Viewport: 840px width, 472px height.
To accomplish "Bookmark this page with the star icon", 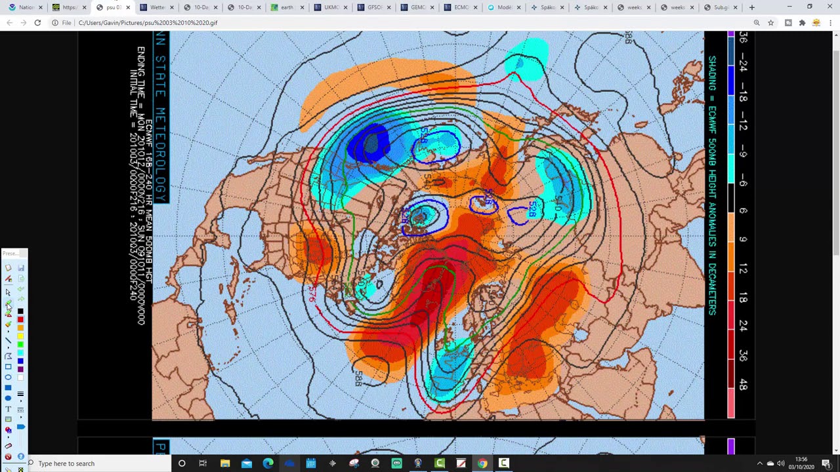I will pos(771,22).
